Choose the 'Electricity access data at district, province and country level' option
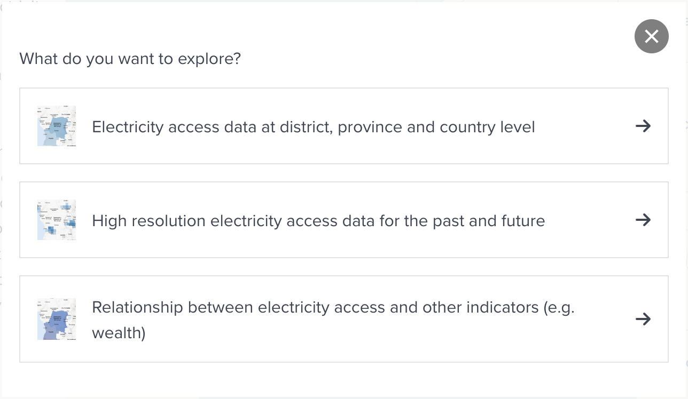The width and height of the screenshot is (688, 399). (313, 126)
